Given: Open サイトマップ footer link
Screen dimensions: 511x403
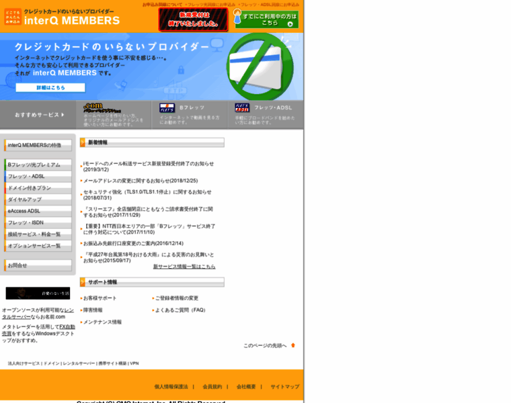Looking at the screenshot, I should tap(285, 387).
